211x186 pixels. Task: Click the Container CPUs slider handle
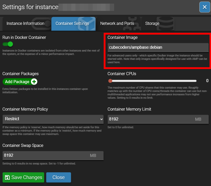110,81
